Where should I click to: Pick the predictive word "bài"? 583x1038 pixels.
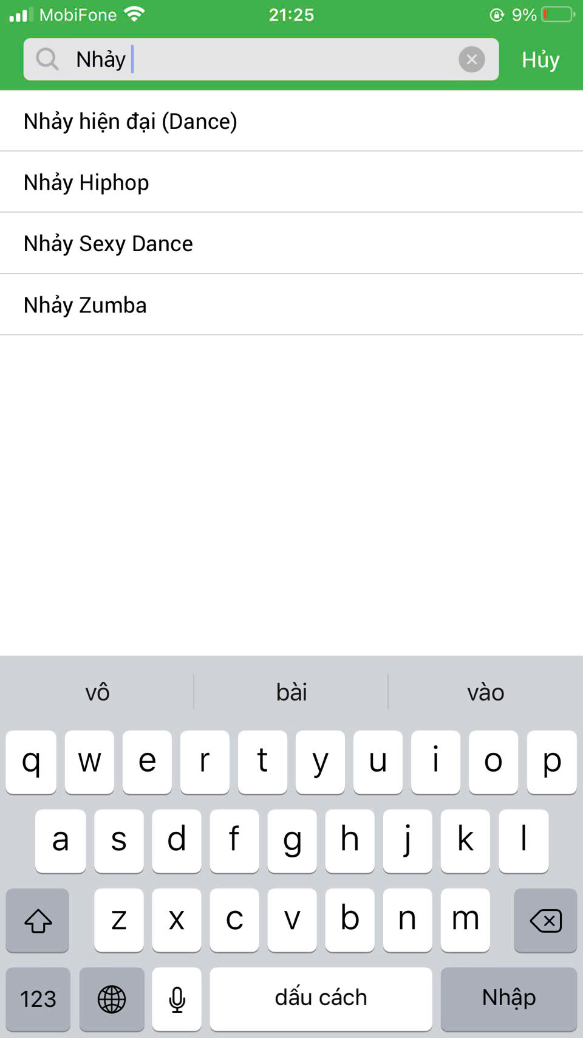click(x=291, y=692)
